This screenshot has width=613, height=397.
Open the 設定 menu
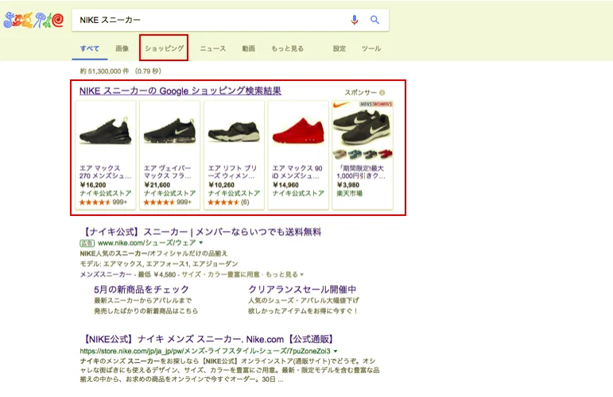pyautogui.click(x=339, y=48)
